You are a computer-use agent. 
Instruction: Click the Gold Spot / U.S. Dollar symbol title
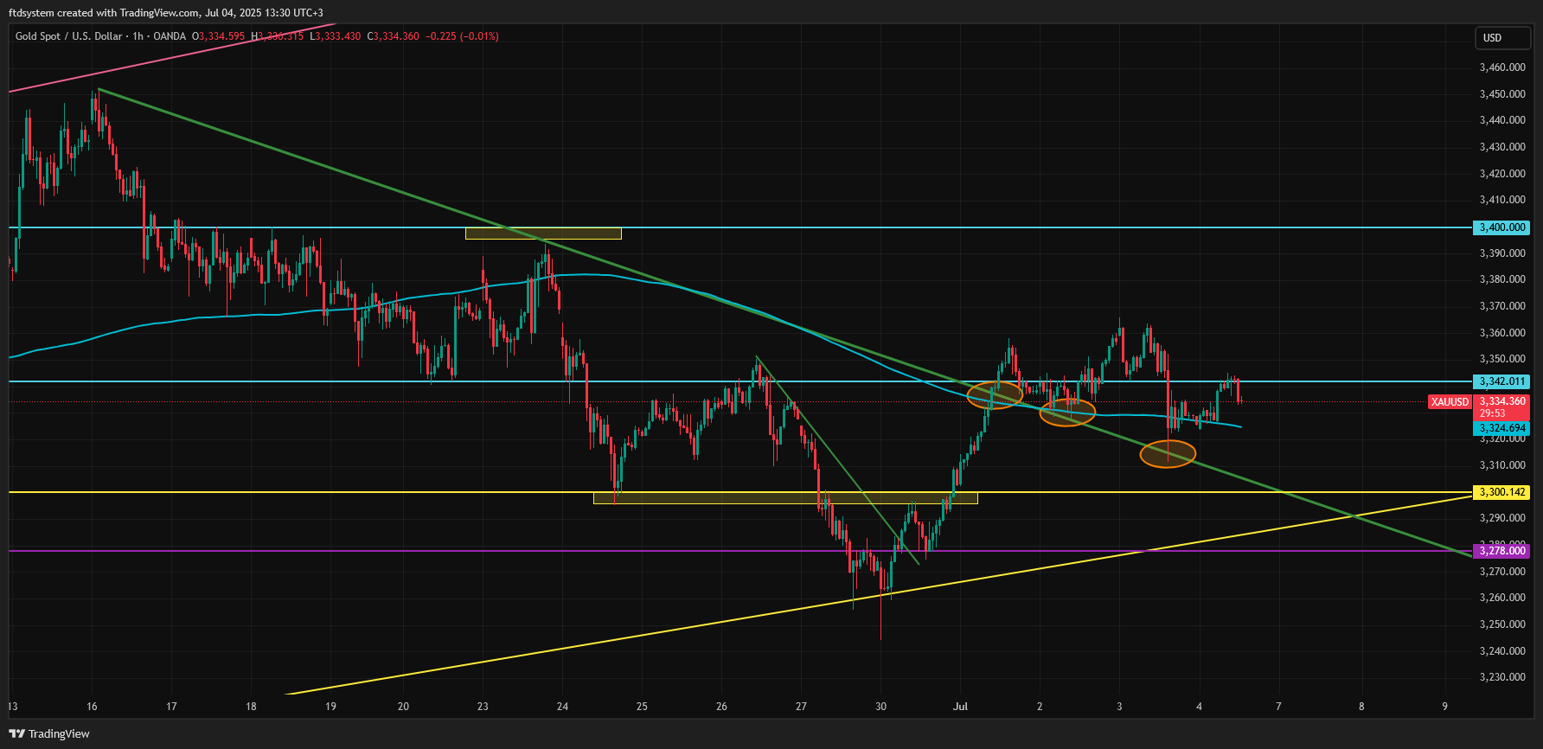click(x=68, y=36)
